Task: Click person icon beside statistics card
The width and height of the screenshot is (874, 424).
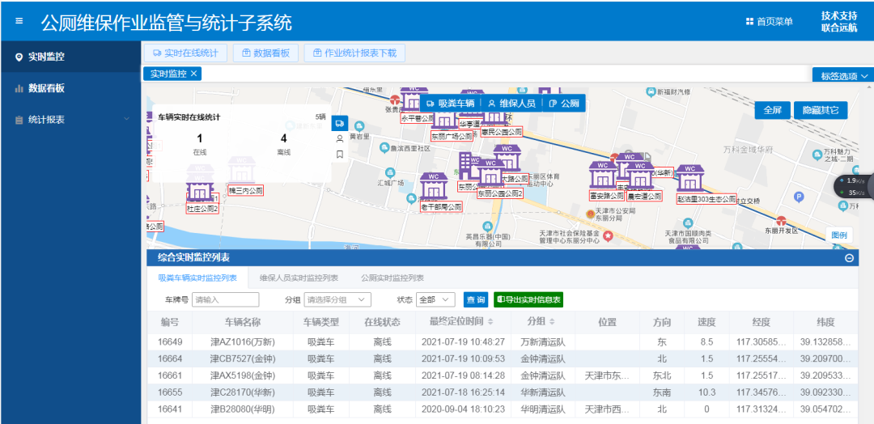Action: coord(339,138)
